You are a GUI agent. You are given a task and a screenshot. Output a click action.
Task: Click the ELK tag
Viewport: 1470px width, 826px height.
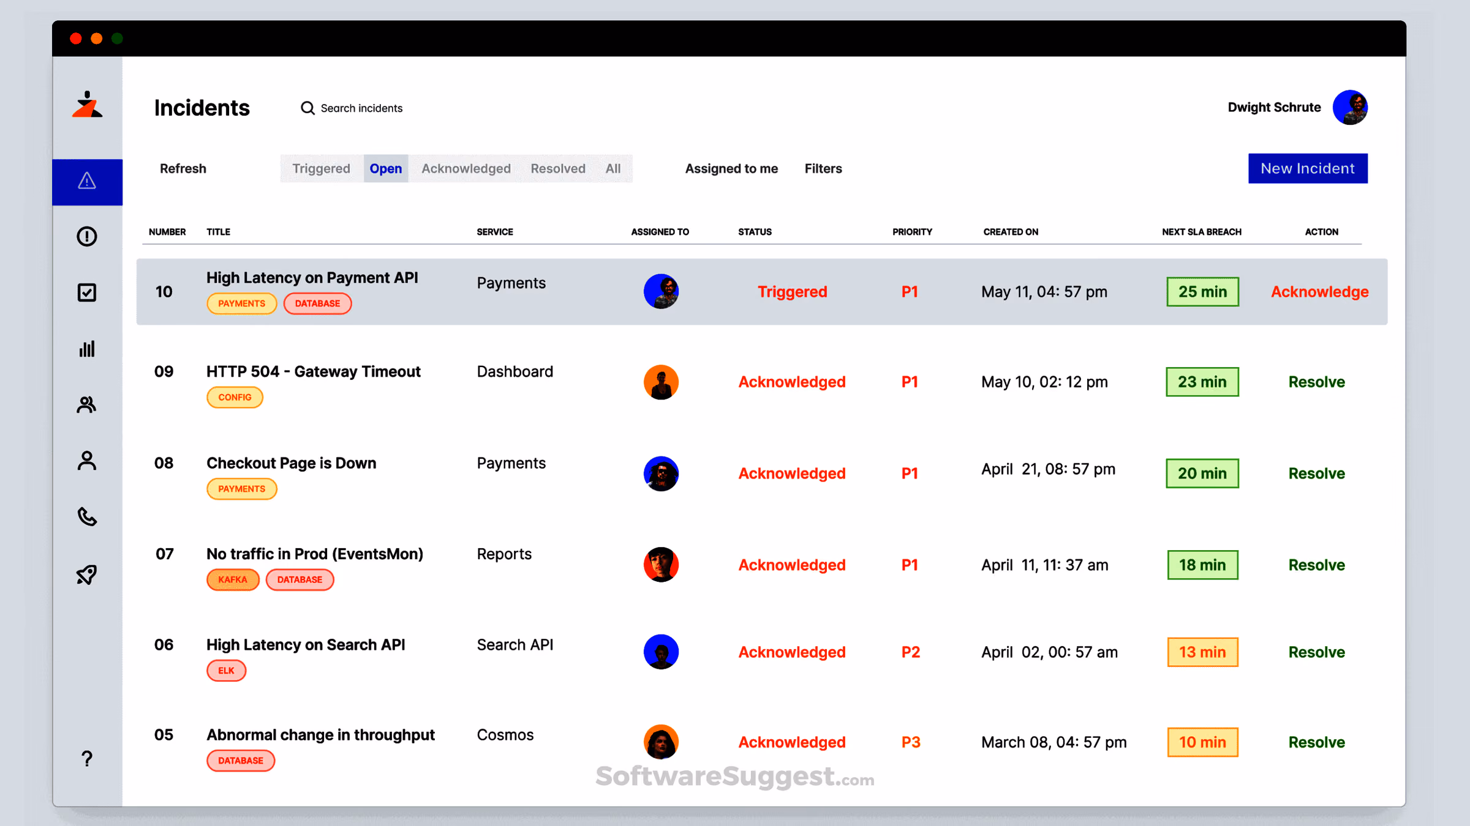pyautogui.click(x=226, y=671)
